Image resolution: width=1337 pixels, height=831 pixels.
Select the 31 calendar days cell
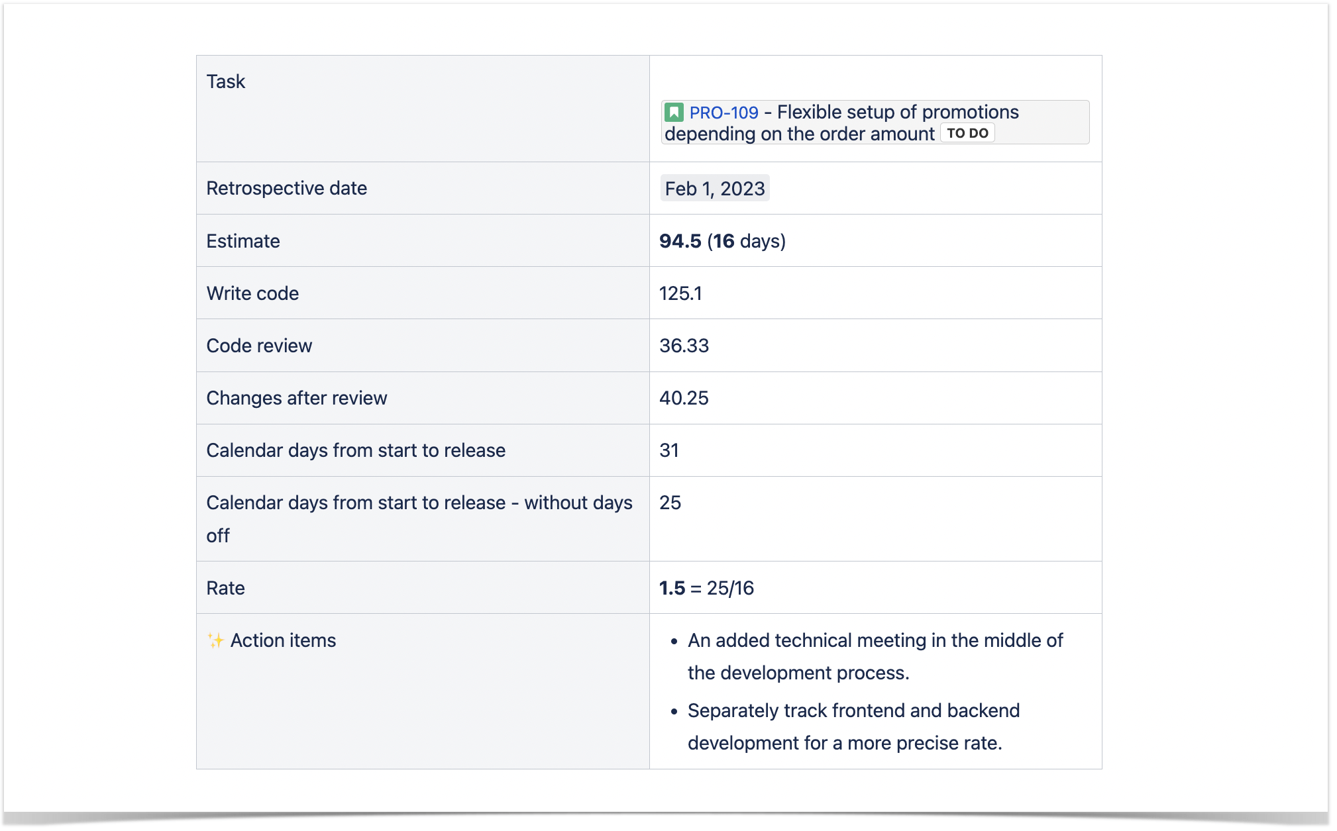[x=875, y=450]
